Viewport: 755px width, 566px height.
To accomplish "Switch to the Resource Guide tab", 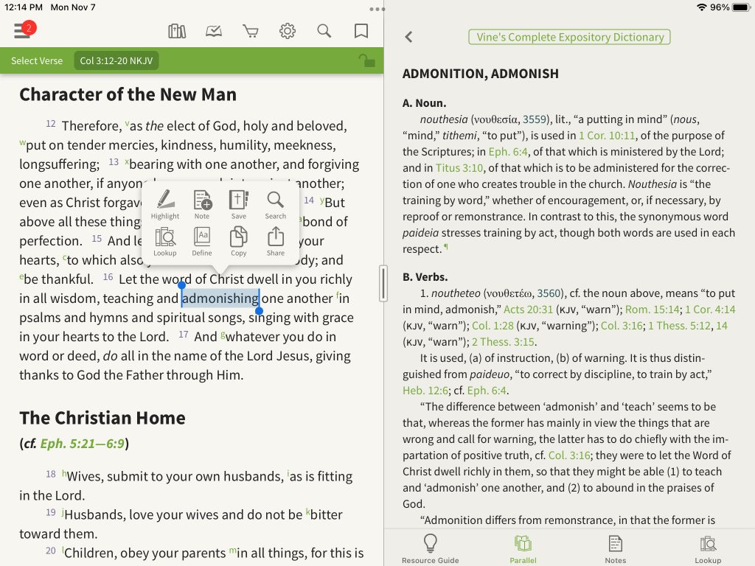I will point(431,548).
